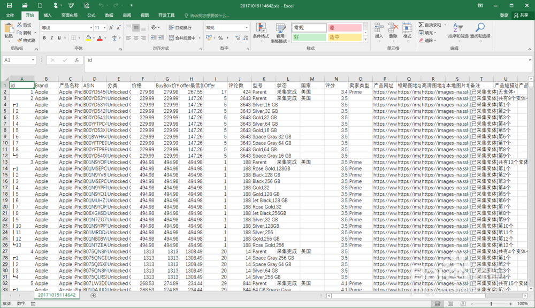Toggle Wrap Text (自动换行)
The image size is (535, 308).
180,28
